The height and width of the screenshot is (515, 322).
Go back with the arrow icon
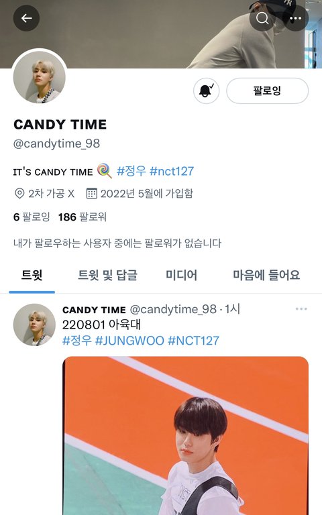click(x=26, y=18)
